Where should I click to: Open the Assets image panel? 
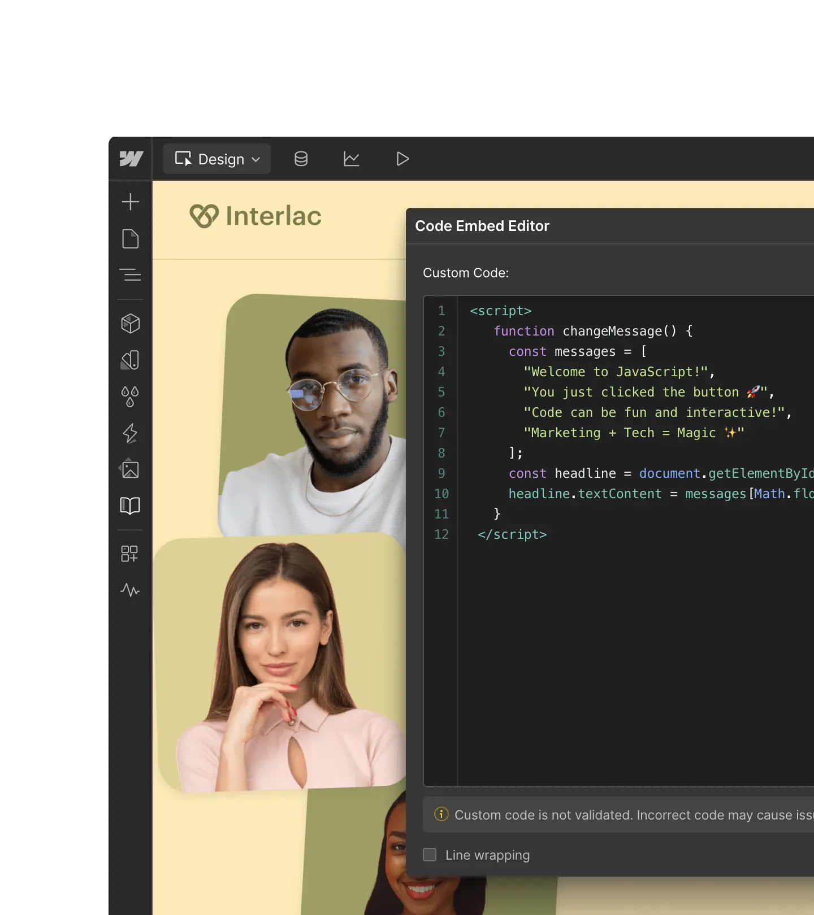click(x=131, y=469)
